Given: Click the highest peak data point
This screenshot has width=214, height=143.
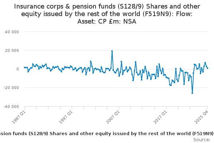Looking at the screenshot, I should point(112,51).
